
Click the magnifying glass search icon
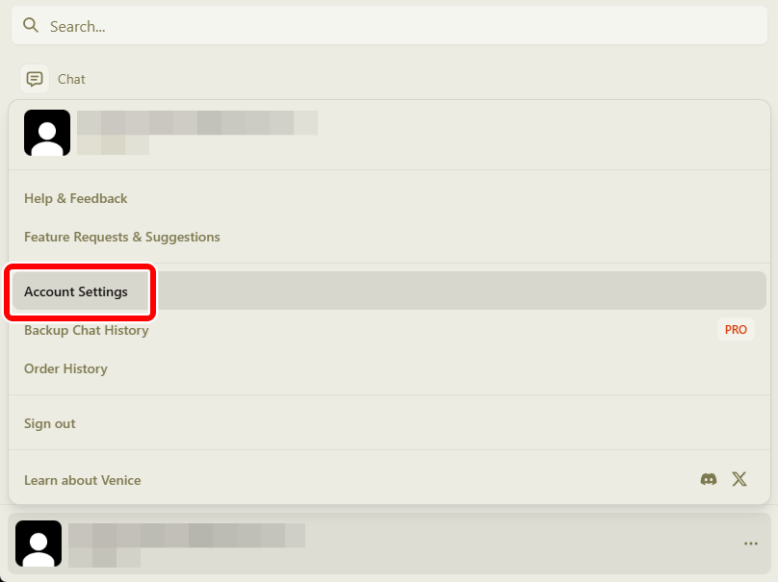(31, 26)
